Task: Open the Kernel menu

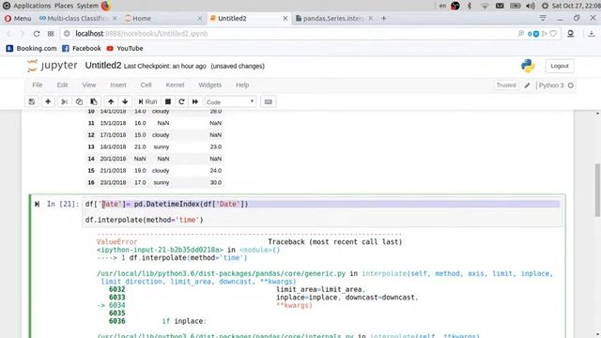Action: click(x=175, y=85)
